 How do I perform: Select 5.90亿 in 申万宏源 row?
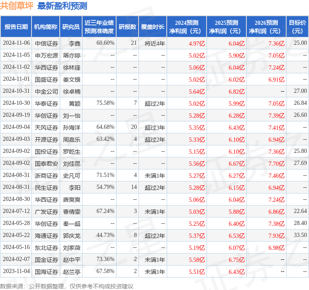237,56
